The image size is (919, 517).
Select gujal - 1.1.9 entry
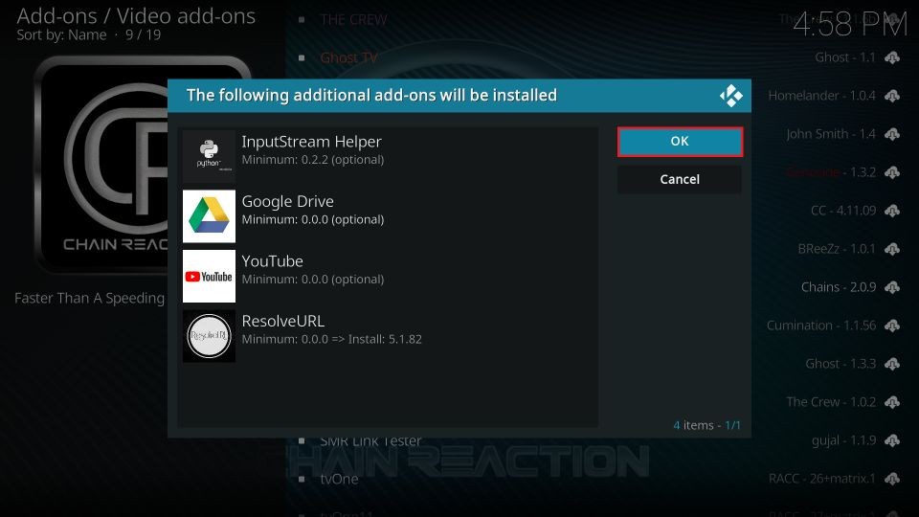tap(844, 440)
